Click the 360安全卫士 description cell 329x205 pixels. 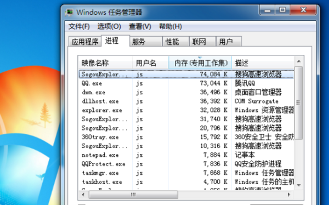(x=264, y=137)
